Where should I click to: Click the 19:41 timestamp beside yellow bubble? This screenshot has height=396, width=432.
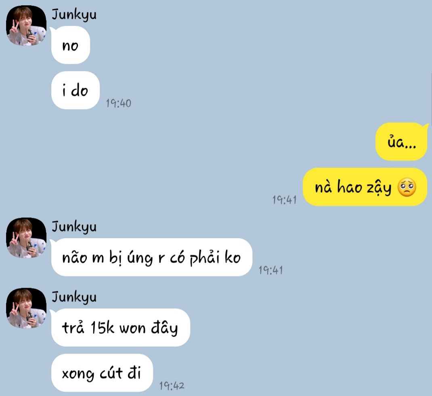[284, 200]
